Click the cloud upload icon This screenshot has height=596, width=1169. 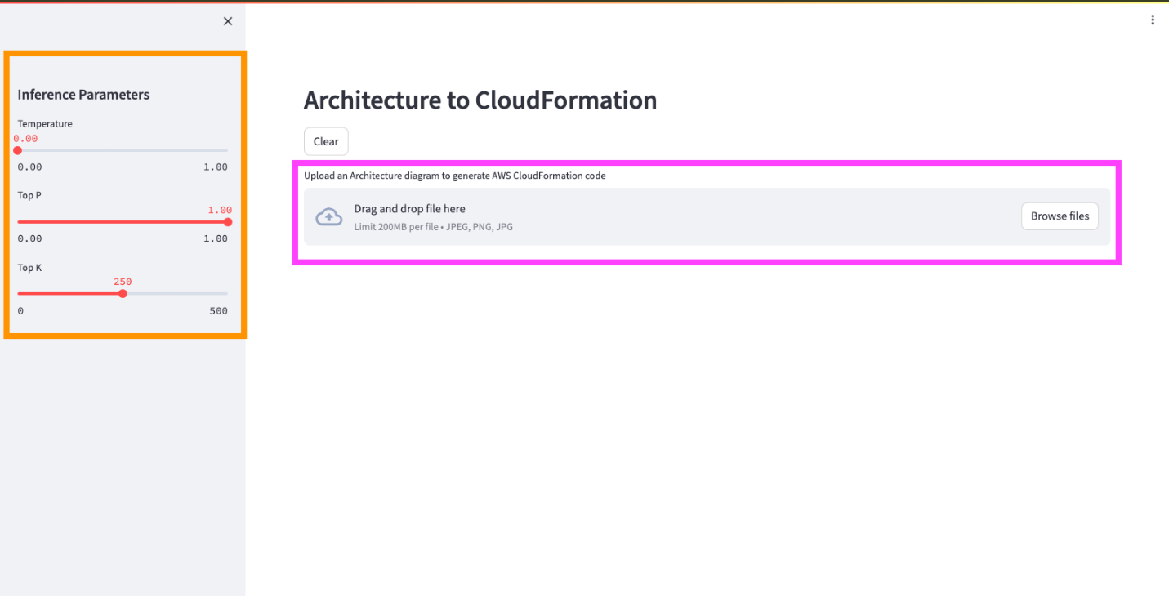329,216
